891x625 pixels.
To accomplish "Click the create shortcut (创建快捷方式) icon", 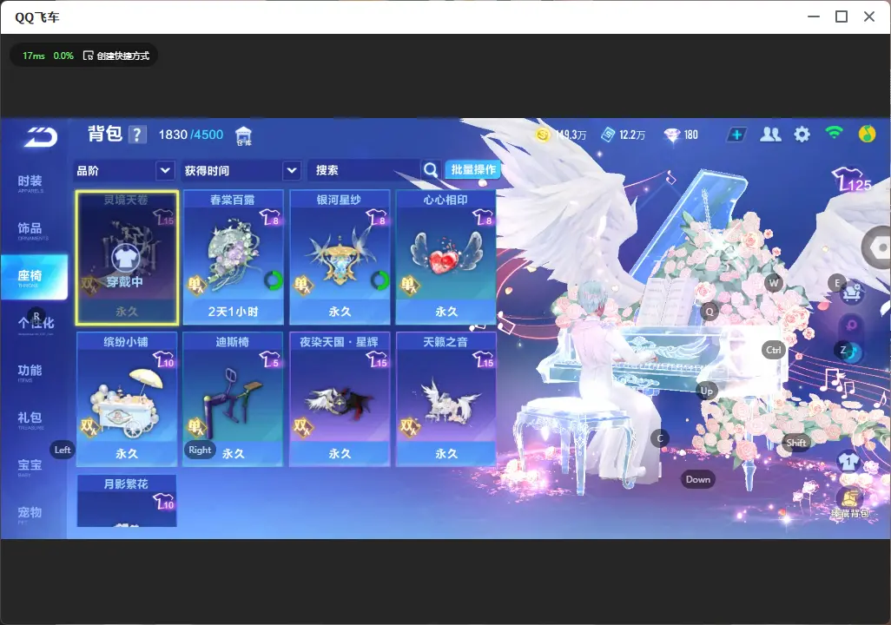I will coord(88,55).
